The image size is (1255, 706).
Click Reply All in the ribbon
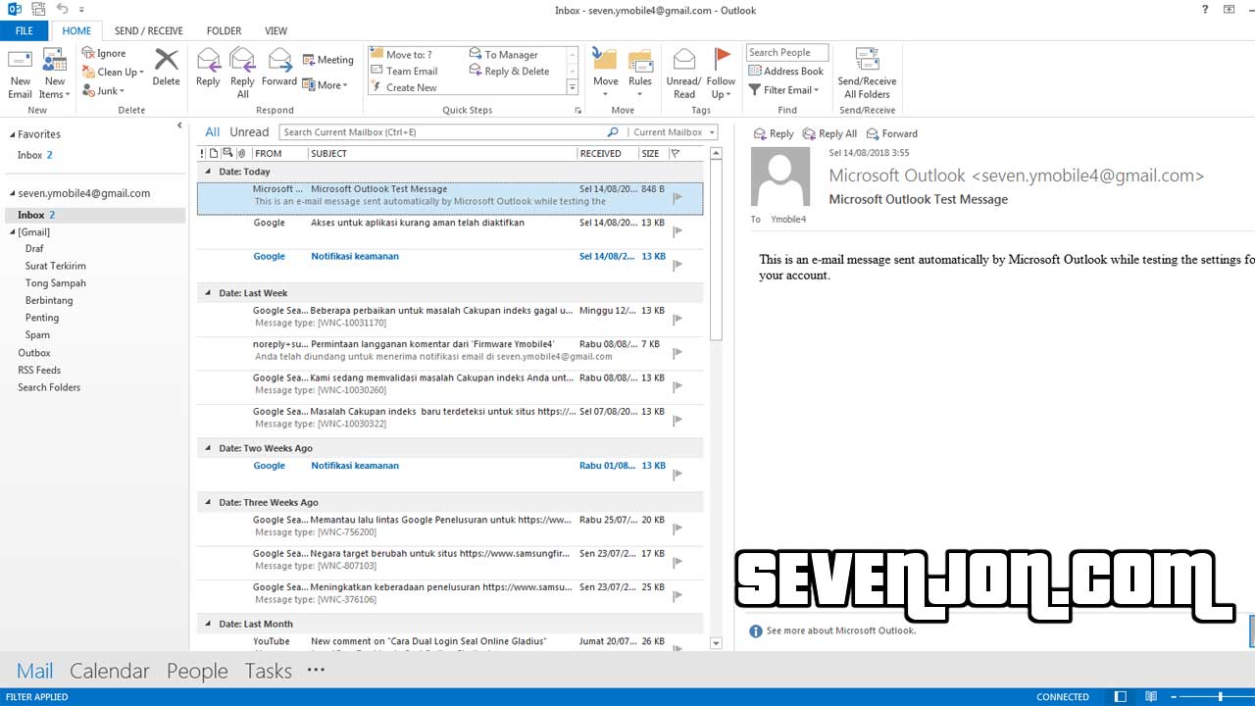(x=242, y=74)
